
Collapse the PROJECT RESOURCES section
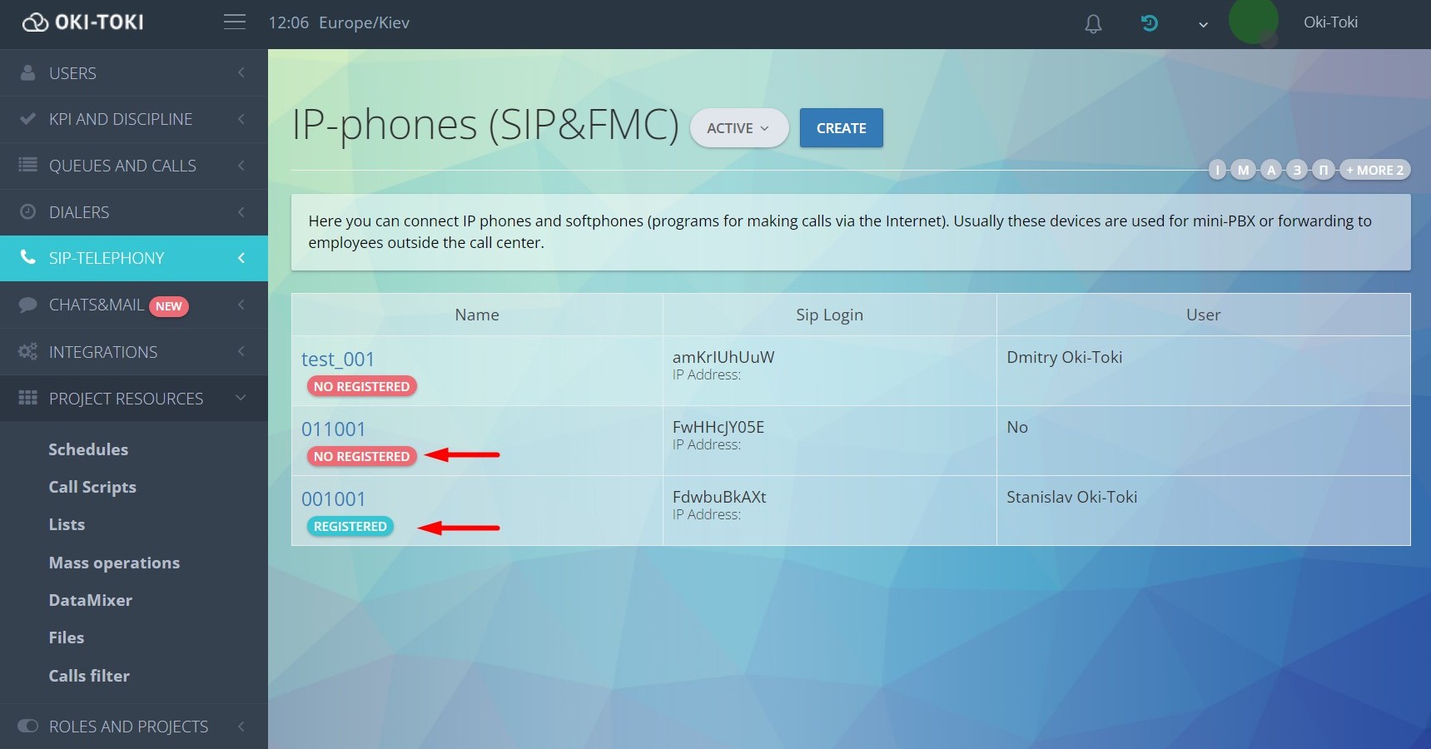click(133, 399)
